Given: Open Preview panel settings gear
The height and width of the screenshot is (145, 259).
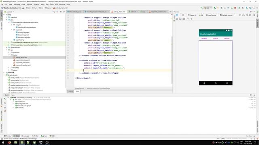Looking at the screenshot, I should tap(251, 12).
